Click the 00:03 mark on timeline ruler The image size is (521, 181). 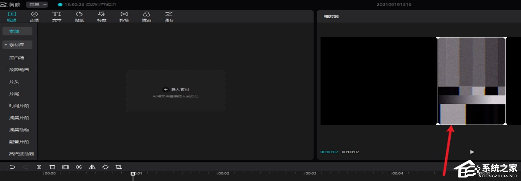pyautogui.click(x=311, y=173)
